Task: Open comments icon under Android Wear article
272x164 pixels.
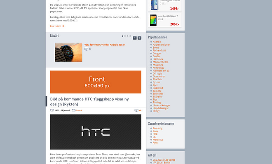Action: 86,49
